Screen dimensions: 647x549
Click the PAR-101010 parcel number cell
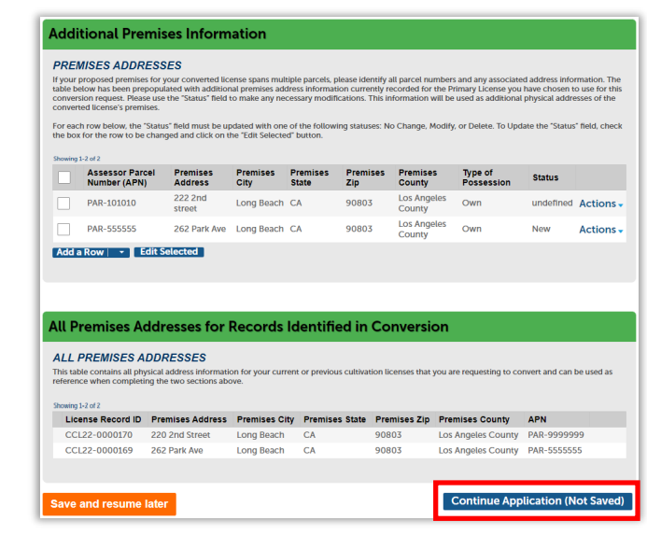111,204
